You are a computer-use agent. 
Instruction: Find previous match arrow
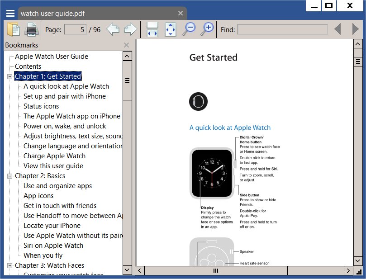click(x=338, y=29)
